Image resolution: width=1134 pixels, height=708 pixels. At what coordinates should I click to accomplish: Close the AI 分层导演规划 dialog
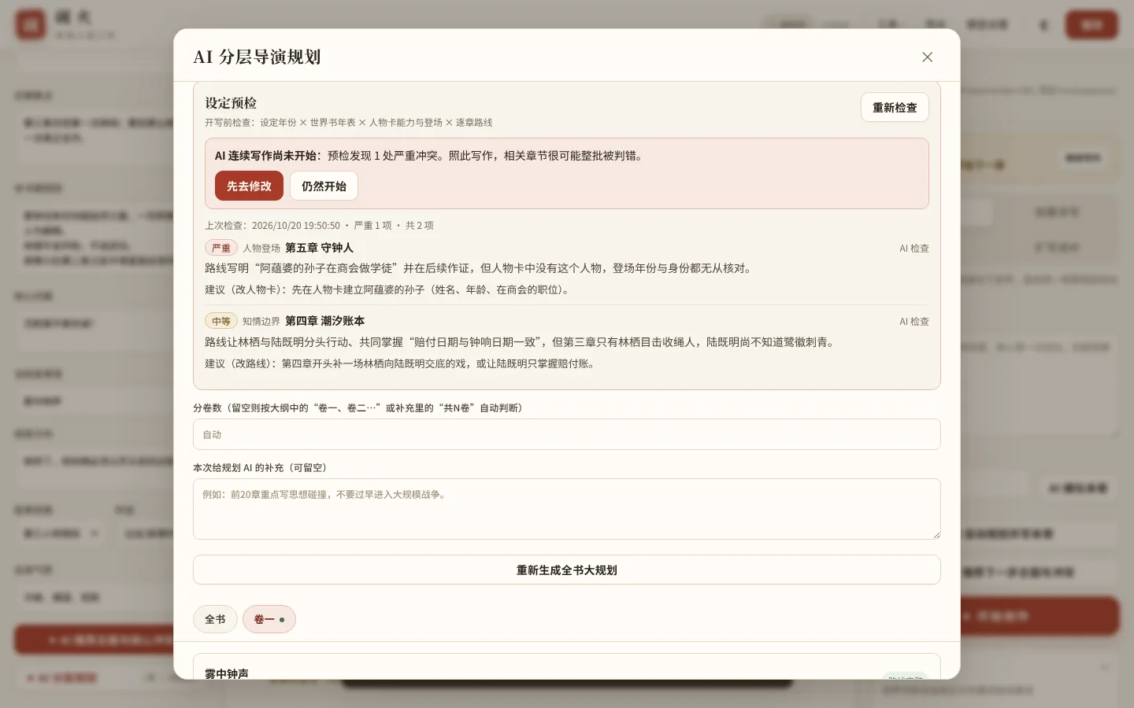pos(927,57)
